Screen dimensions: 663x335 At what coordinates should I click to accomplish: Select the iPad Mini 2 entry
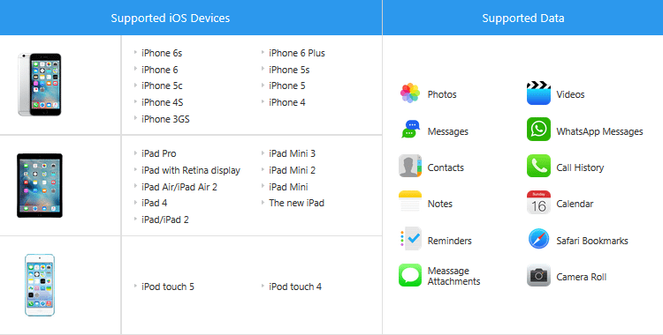point(293,170)
